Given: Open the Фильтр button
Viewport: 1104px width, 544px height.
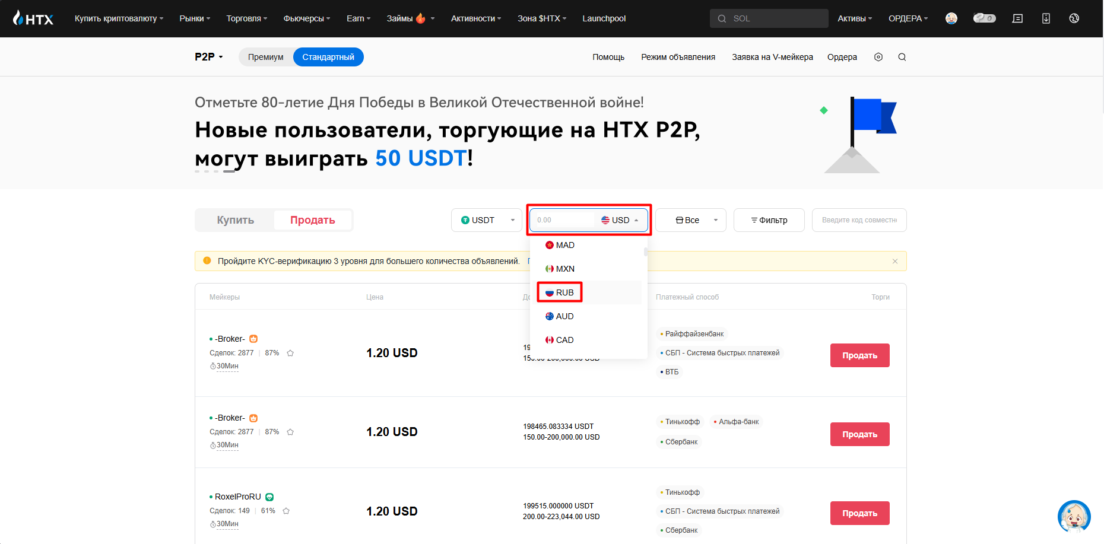Looking at the screenshot, I should [x=769, y=220].
